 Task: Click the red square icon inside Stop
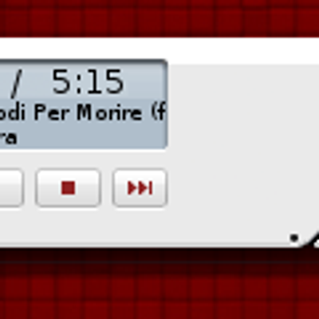click(68, 188)
